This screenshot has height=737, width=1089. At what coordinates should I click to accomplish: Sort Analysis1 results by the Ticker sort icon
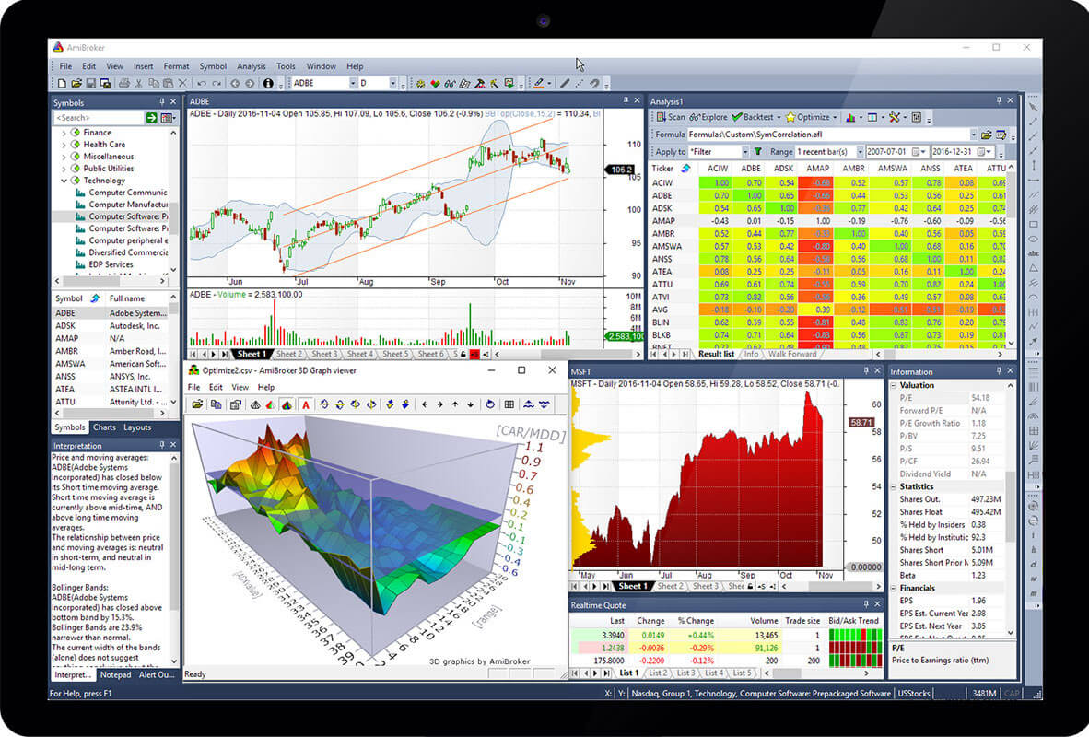click(x=685, y=168)
